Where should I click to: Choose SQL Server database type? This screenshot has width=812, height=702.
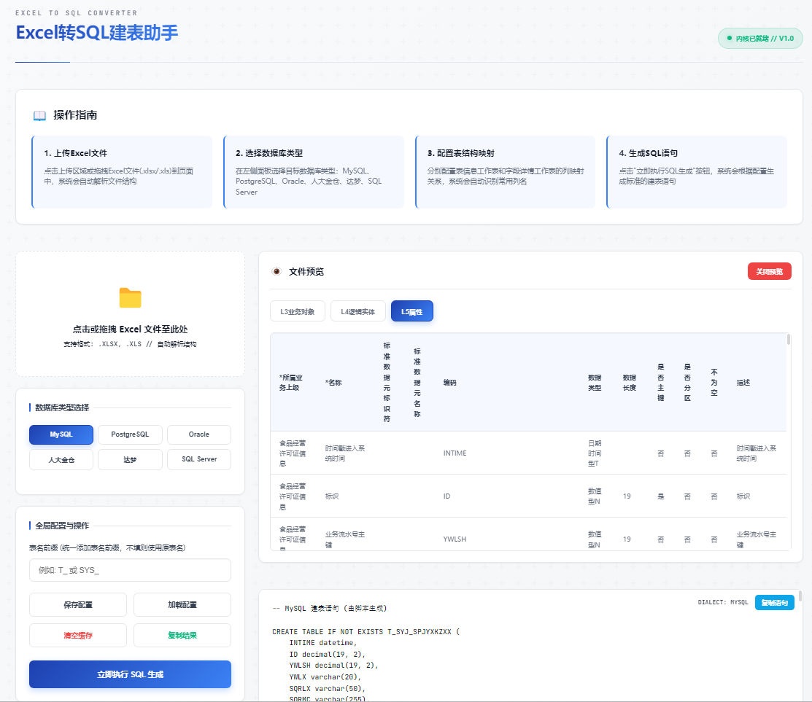click(x=198, y=459)
